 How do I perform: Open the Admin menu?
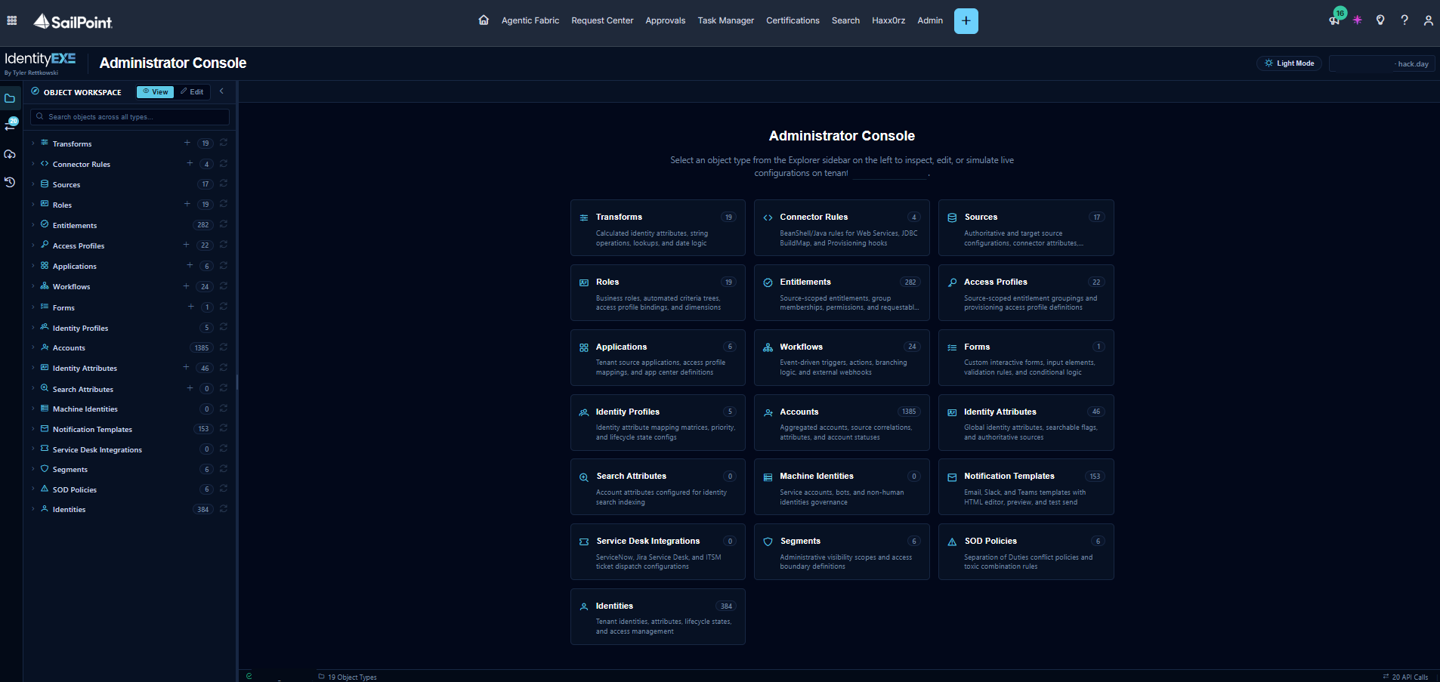click(930, 20)
